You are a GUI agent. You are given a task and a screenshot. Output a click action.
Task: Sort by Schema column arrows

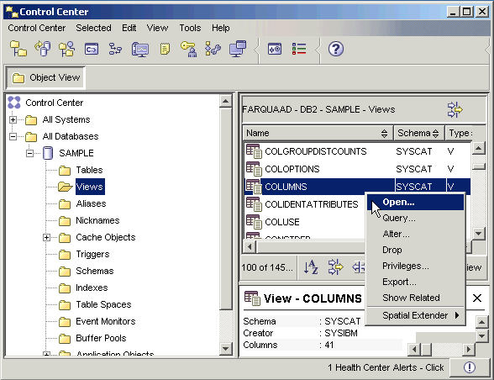click(x=435, y=134)
